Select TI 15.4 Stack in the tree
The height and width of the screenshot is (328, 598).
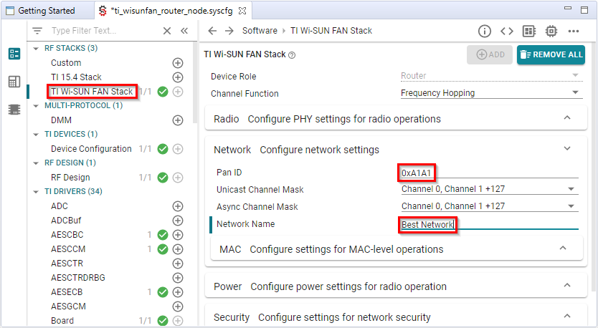click(x=76, y=77)
